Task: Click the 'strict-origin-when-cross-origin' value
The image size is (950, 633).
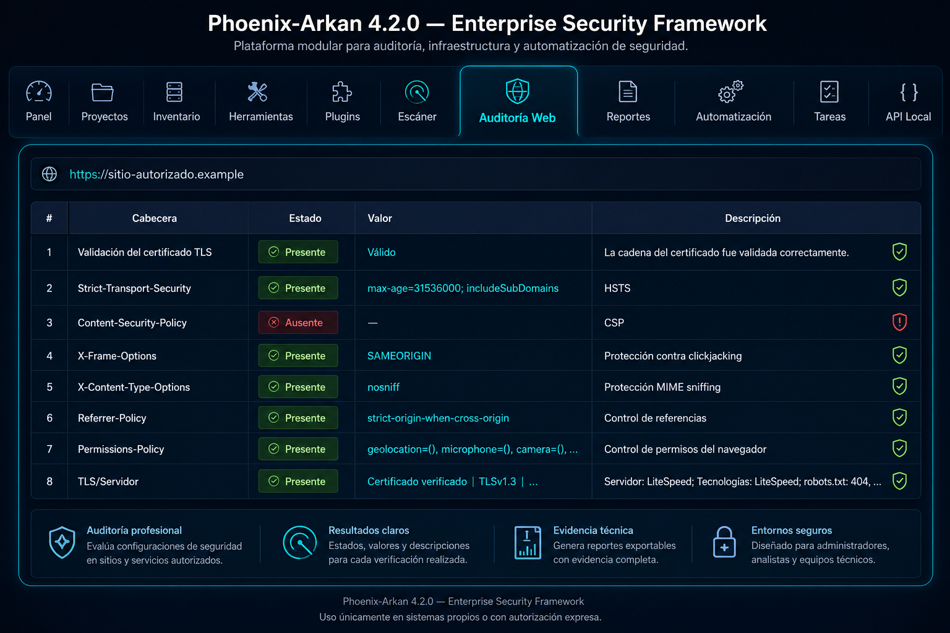Action: (x=438, y=418)
